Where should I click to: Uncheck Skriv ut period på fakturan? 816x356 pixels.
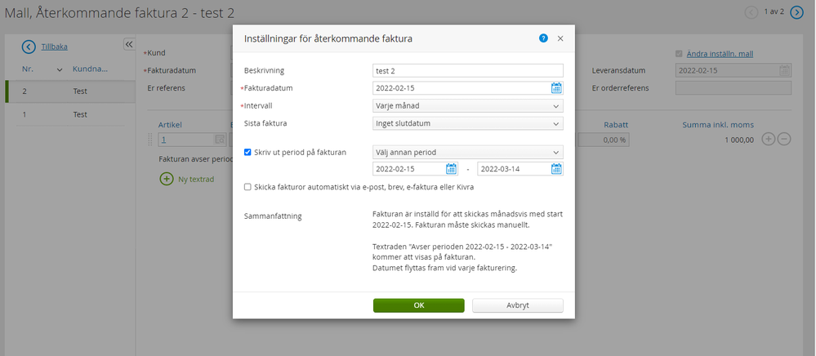point(248,152)
